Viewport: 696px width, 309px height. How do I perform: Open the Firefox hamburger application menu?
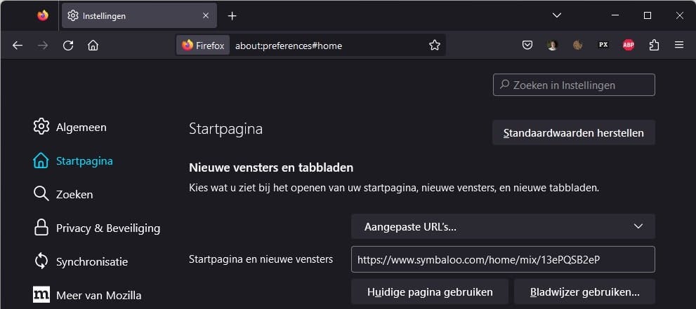(679, 45)
